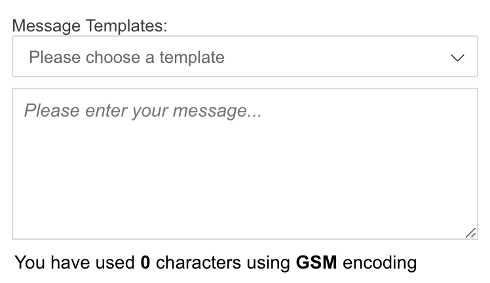Click the chevron arrow in template selector

458,58
